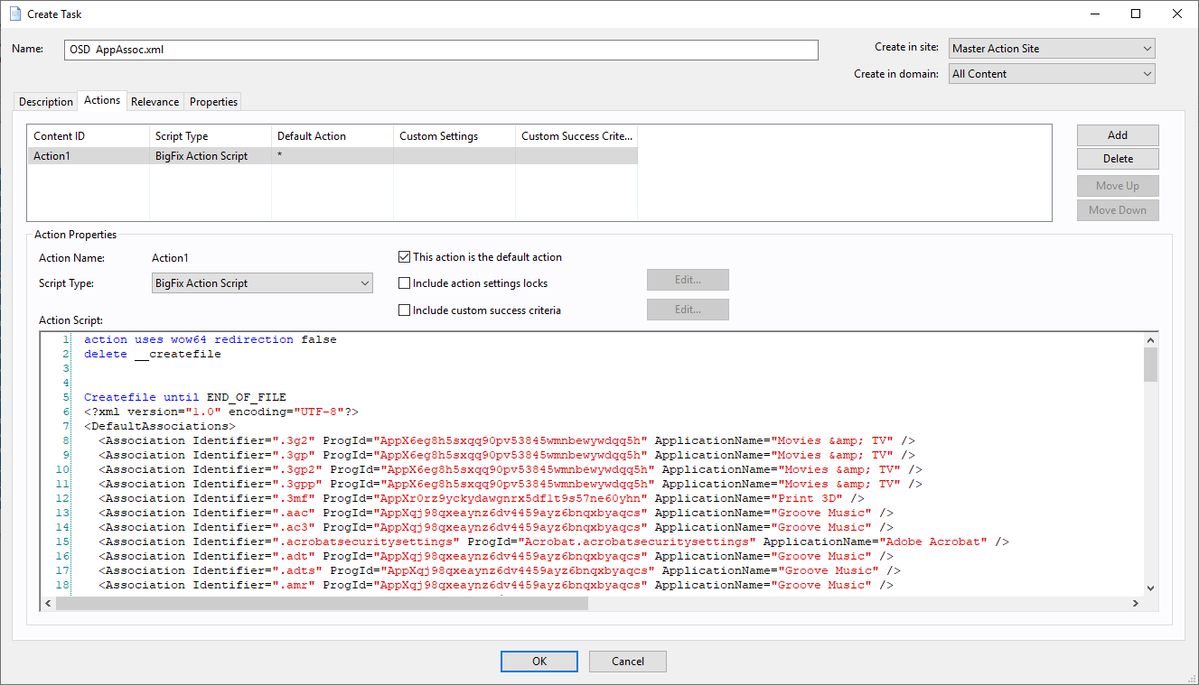Maximize the Create Task window
Screen dimensions: 1199x685
point(1136,14)
